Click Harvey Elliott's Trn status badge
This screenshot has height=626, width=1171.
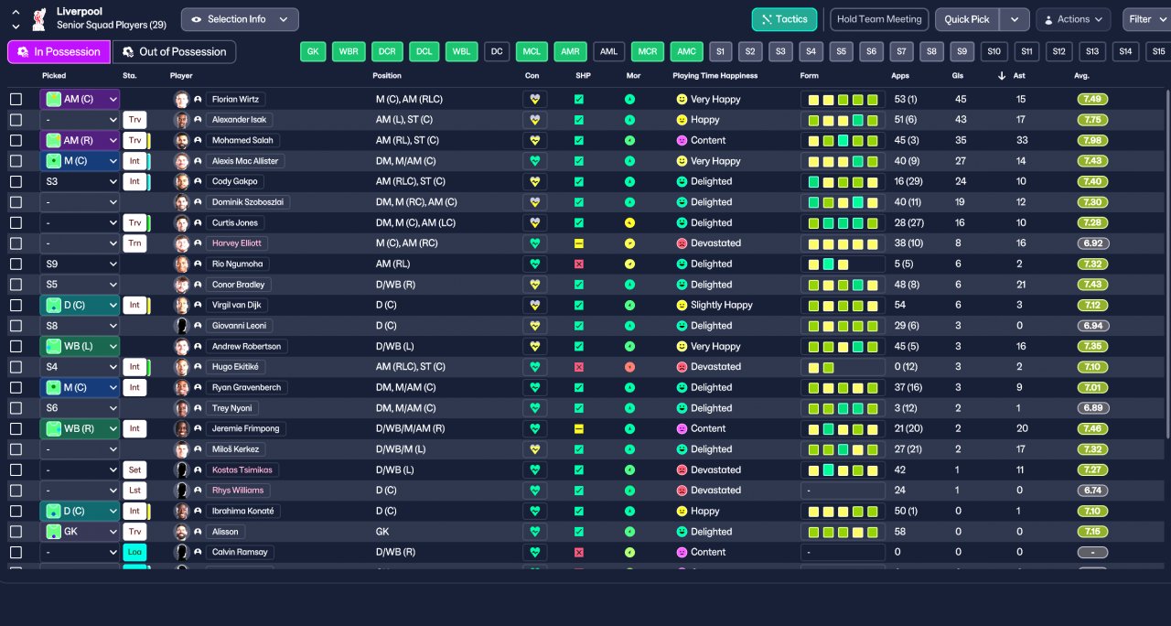click(x=134, y=243)
